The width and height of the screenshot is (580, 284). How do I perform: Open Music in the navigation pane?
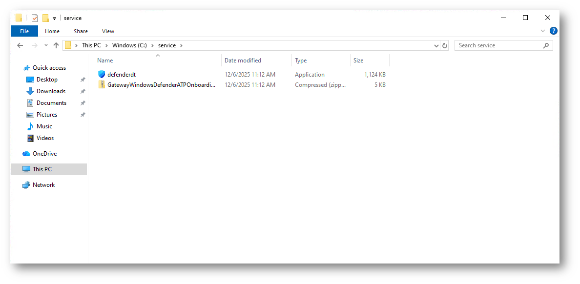tap(44, 126)
